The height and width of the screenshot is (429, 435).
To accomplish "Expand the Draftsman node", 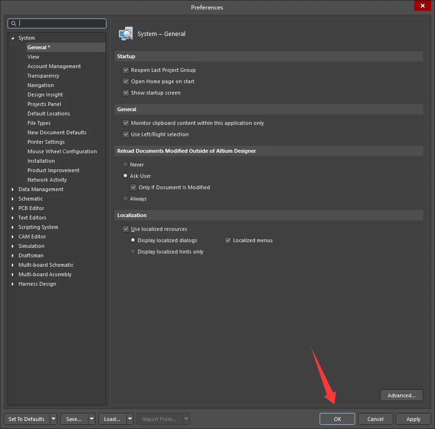I will [x=12, y=255].
